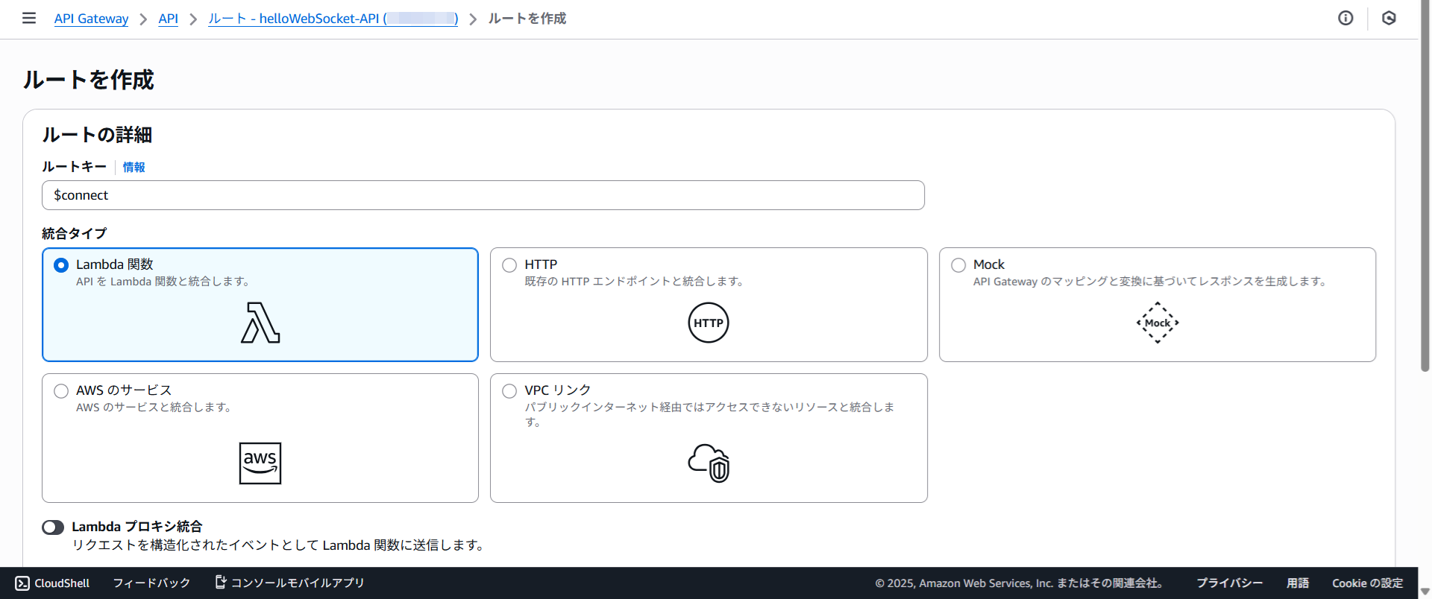Click the HTTP circle icon
The height and width of the screenshot is (599, 1432).
708,323
